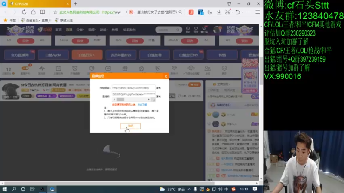
Task: Toggle the live broadcast on/off switch
Action: coord(25,69)
